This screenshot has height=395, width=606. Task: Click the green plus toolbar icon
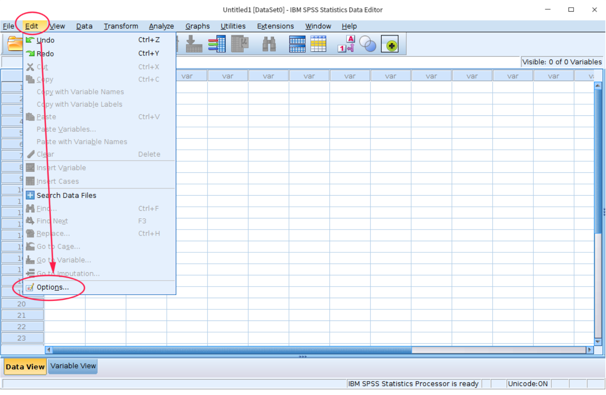tap(390, 44)
